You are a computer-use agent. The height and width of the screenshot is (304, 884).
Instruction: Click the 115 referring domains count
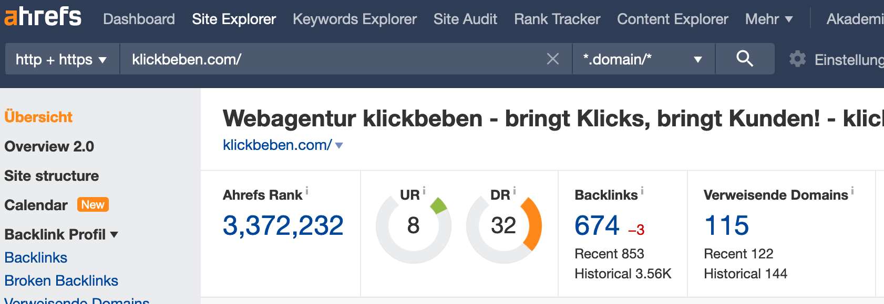coord(726,226)
